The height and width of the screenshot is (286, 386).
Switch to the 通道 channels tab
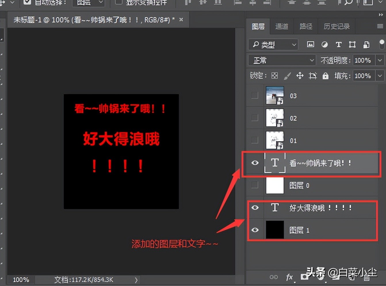282,26
